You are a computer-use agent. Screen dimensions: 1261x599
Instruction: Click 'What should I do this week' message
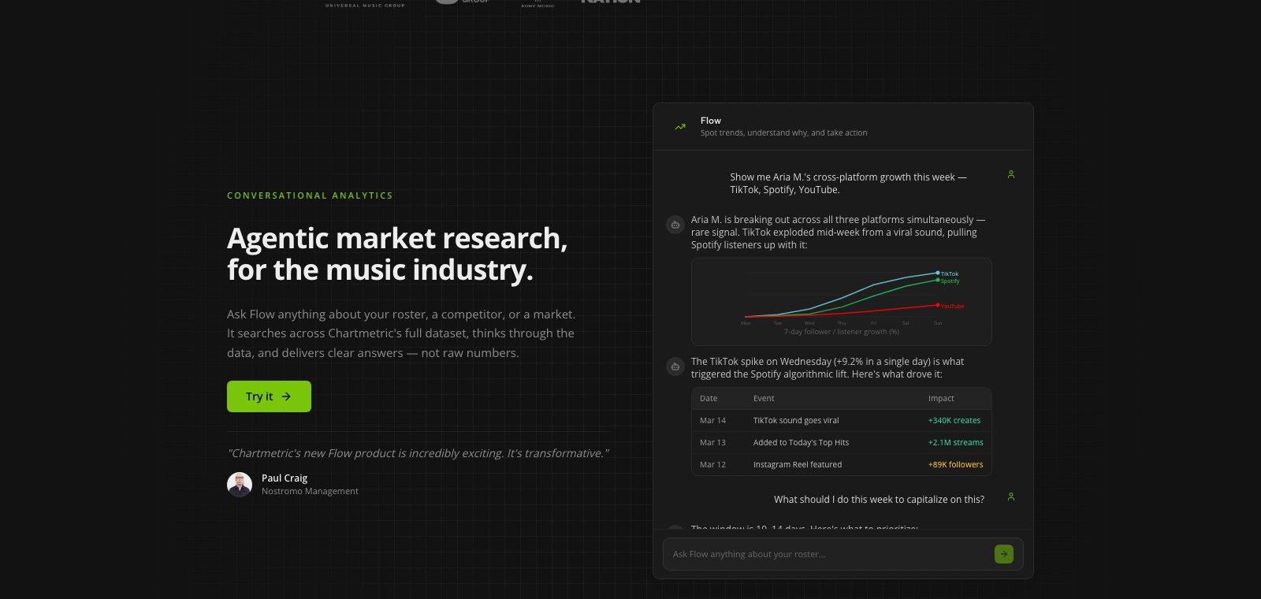click(879, 499)
